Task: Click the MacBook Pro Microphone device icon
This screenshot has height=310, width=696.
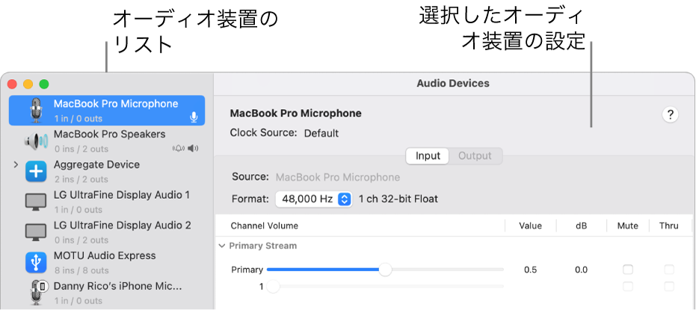Action: [x=36, y=111]
